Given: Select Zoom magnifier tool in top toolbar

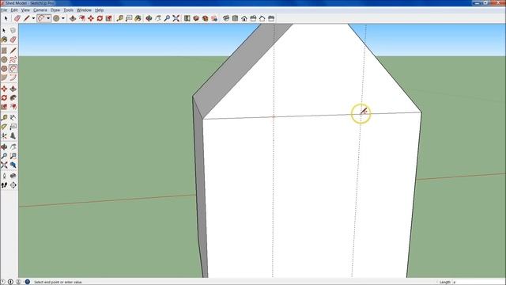Looking at the screenshot, I should (167, 18).
